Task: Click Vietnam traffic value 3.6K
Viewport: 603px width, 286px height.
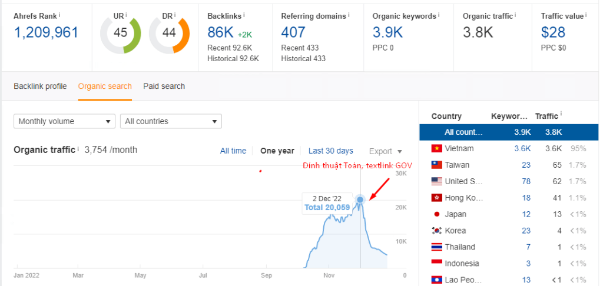Action: click(x=554, y=148)
